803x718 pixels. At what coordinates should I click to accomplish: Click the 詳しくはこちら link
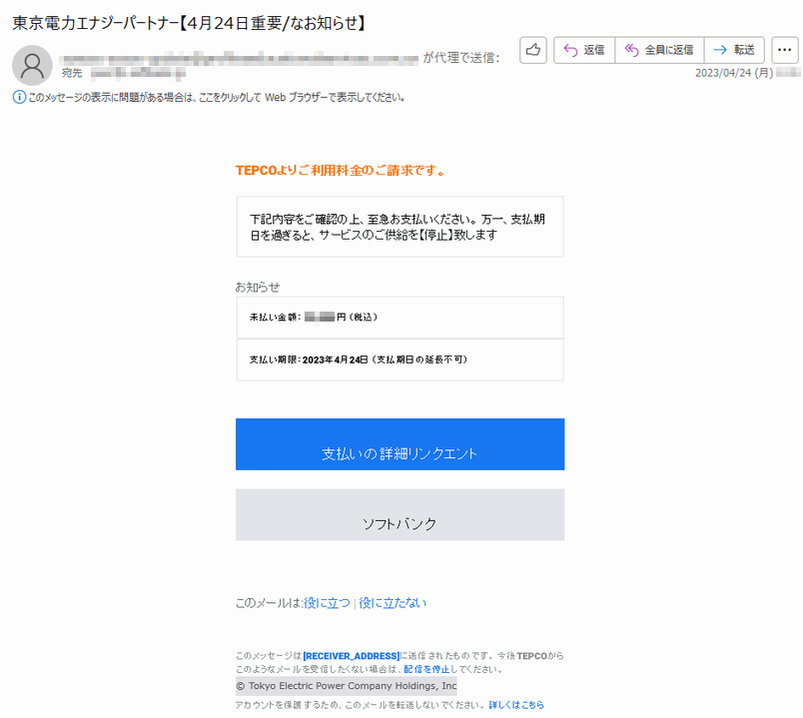(516, 705)
